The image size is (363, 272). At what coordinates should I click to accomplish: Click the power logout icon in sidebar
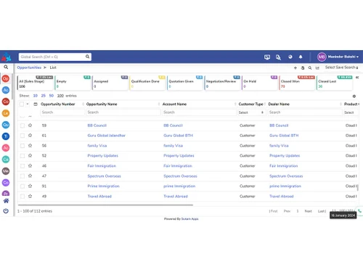(x=6, y=211)
